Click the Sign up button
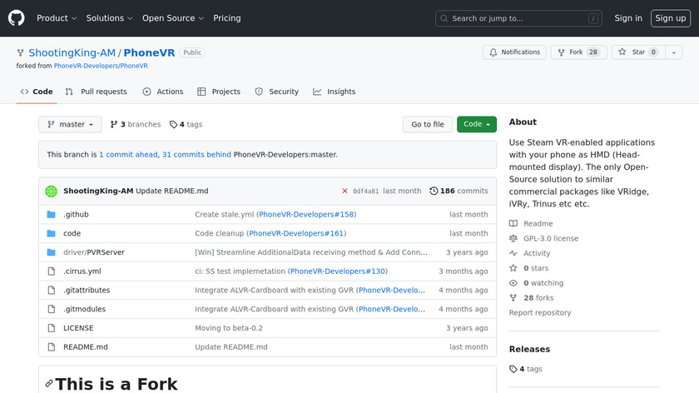The height and width of the screenshot is (393, 699). tap(670, 18)
